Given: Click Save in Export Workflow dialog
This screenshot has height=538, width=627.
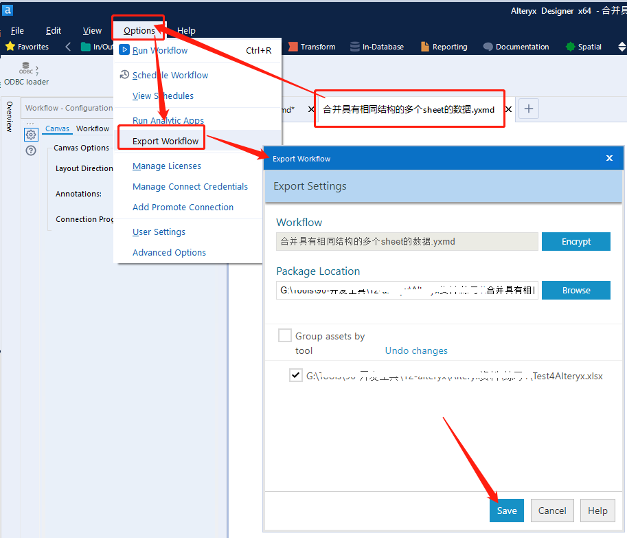Looking at the screenshot, I should tap(507, 511).
